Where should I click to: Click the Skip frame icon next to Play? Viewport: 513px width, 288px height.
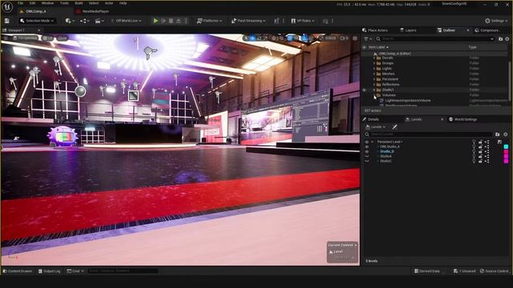164,21
